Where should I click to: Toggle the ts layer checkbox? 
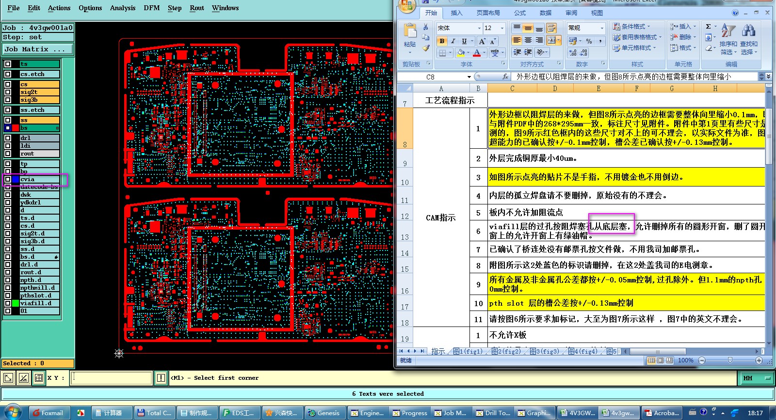pyautogui.click(x=8, y=64)
